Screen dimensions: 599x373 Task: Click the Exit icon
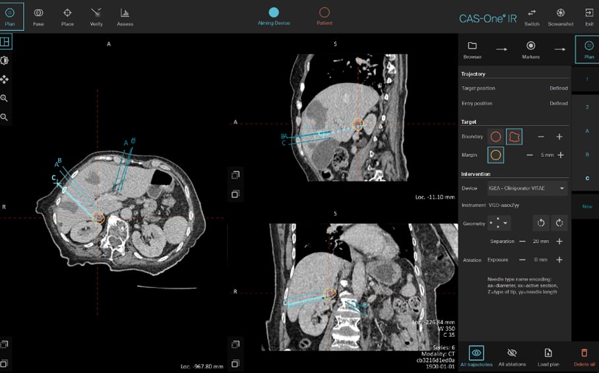589,16
